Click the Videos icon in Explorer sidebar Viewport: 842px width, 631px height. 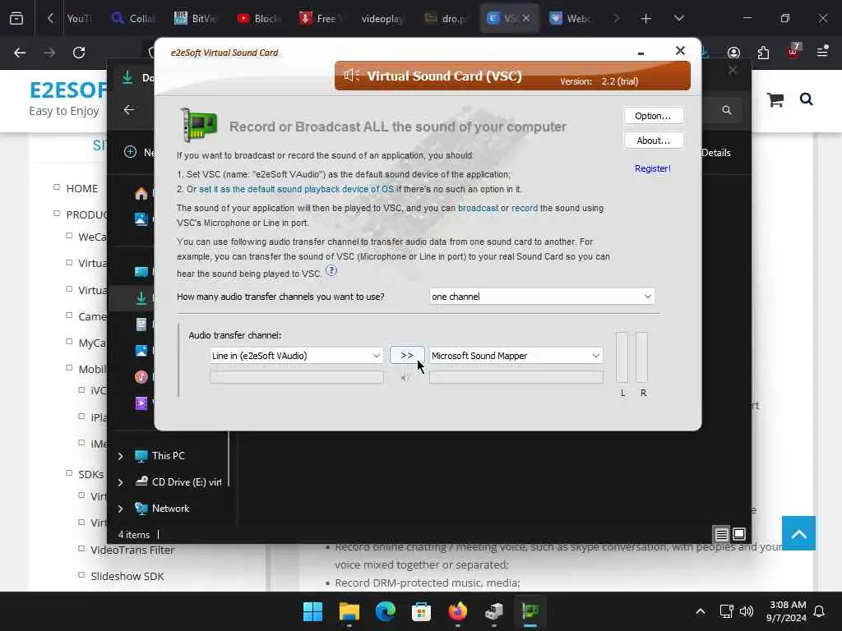[141, 403]
